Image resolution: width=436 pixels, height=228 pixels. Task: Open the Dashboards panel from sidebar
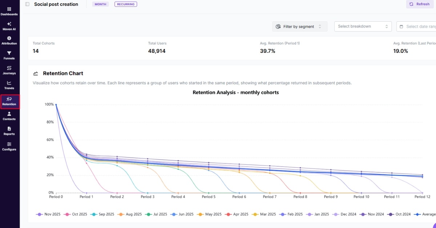(x=9, y=11)
